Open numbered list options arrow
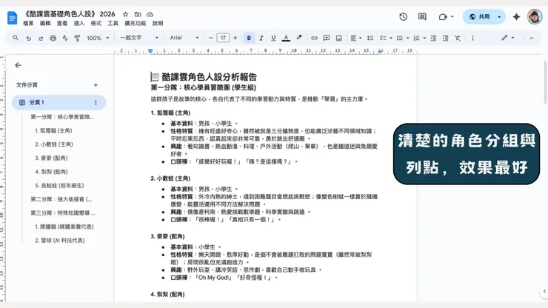Image resolution: width=548 pixels, height=308 pixels. (424, 38)
